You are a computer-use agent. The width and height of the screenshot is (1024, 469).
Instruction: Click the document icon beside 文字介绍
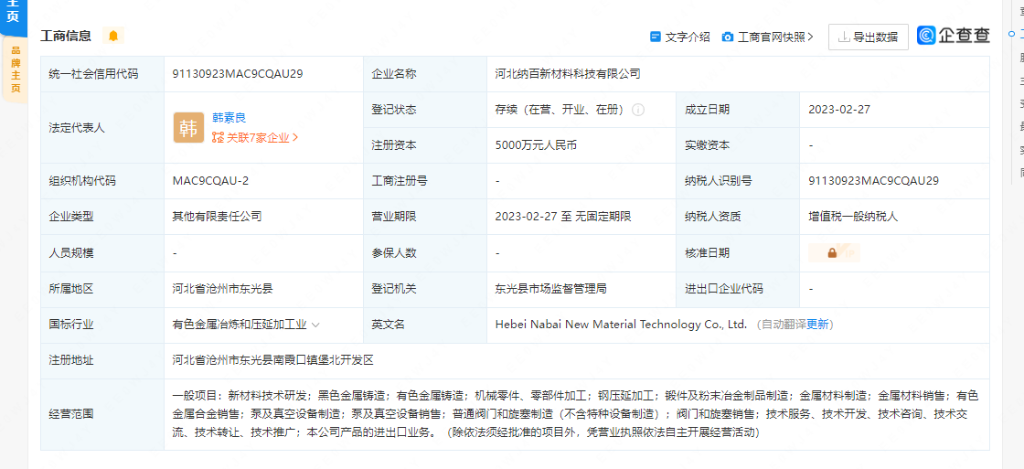pos(655,37)
